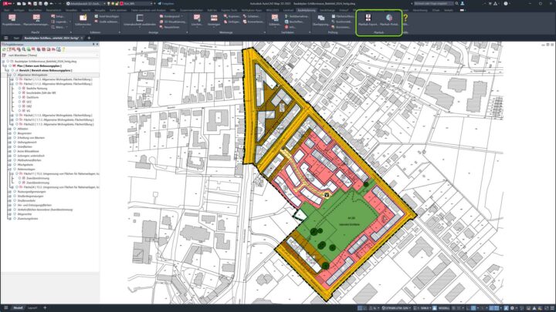
Task: Open the Überlappung check tool
Action: click(x=320, y=20)
